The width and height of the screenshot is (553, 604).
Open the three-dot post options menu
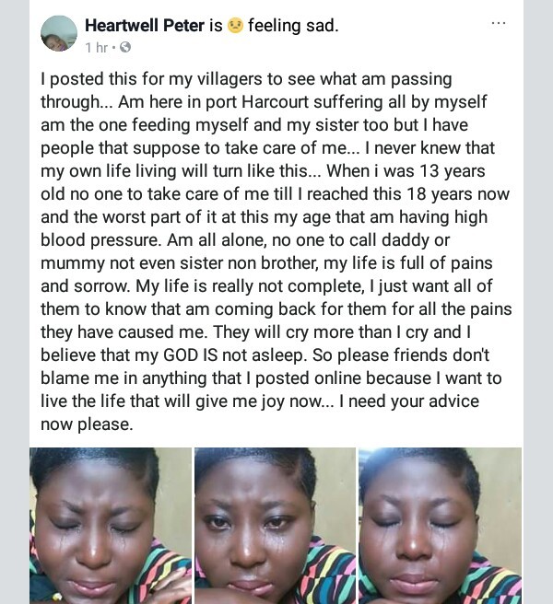(499, 23)
